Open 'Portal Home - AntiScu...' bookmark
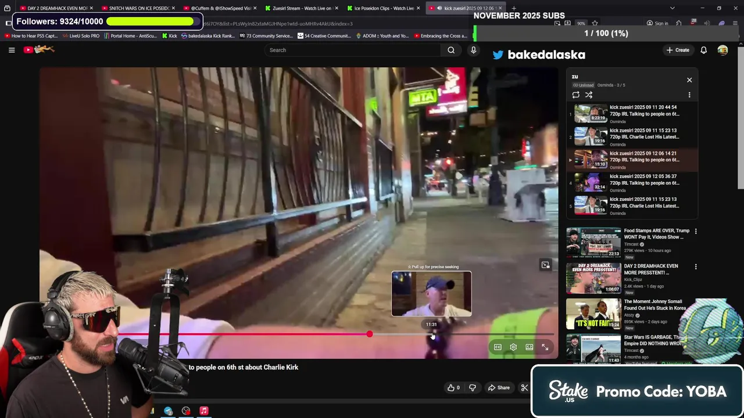 [x=130, y=36]
